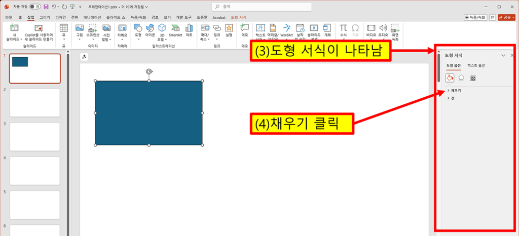
Task: Click the 3D 모델 icon
Action: pyautogui.click(x=162, y=28)
